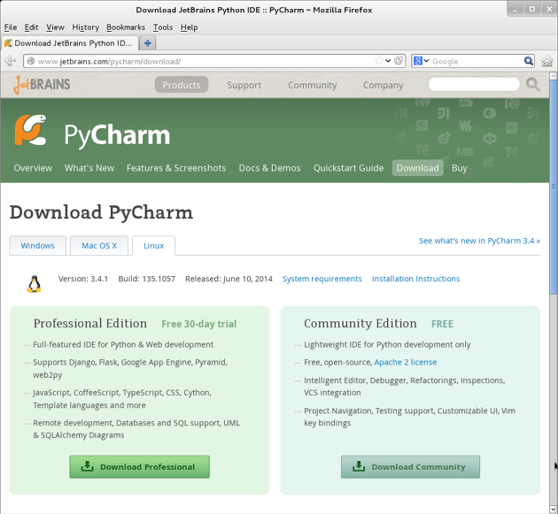This screenshot has width=558, height=514.
Task: Open Features & Screenshots page
Action: [176, 168]
